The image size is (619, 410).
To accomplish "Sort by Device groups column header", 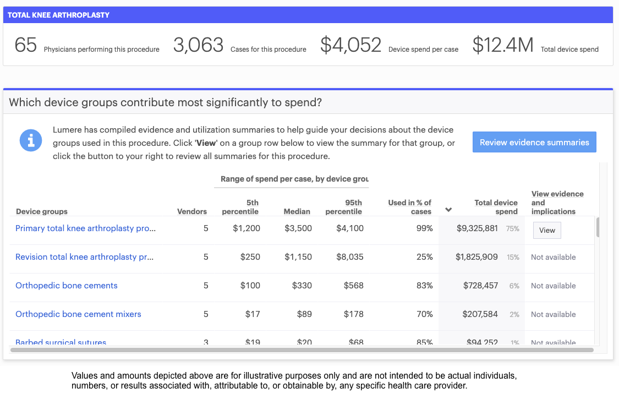I will click(42, 211).
